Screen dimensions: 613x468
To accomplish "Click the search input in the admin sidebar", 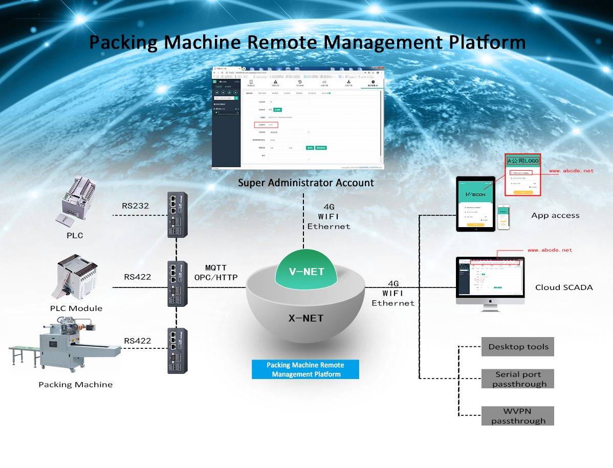I will click(224, 98).
